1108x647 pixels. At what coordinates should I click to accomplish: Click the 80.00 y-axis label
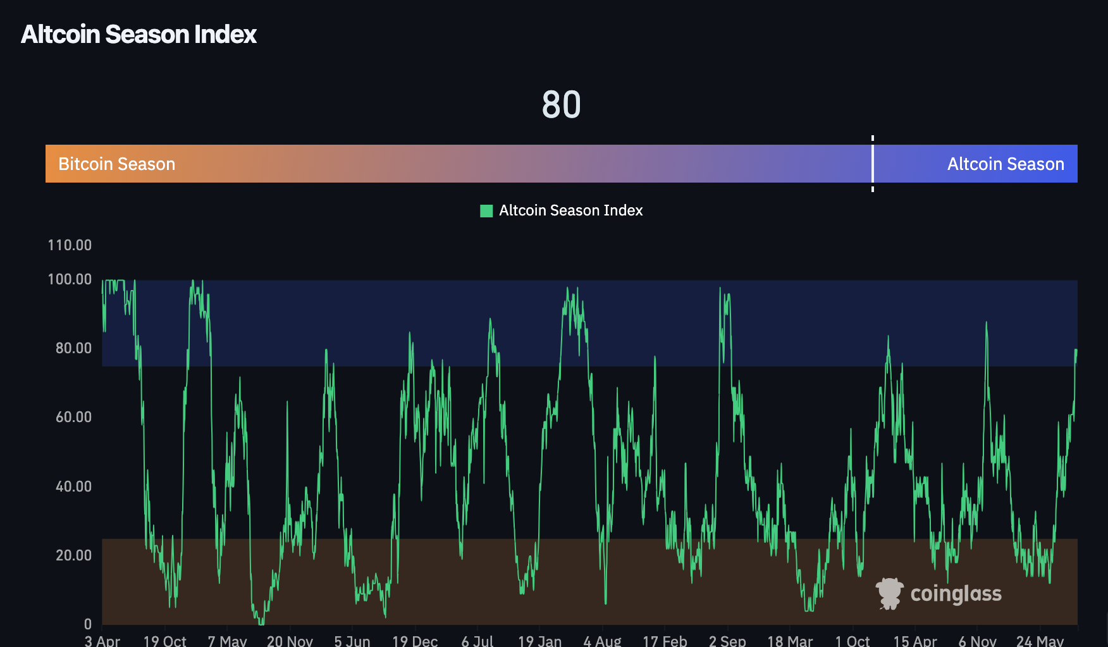73,348
